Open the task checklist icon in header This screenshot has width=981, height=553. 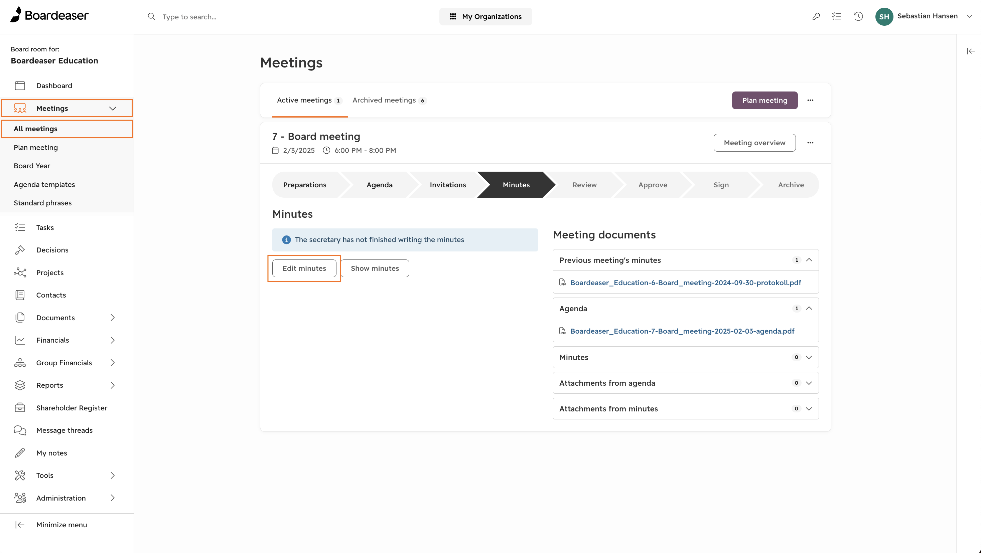[837, 16]
